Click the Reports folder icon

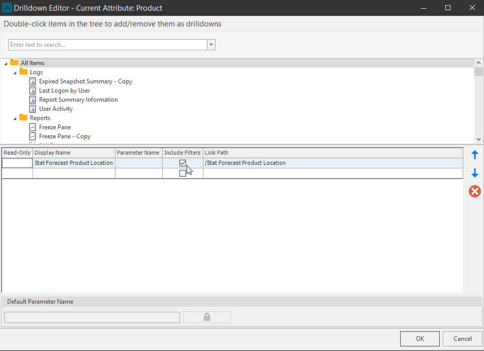tap(23, 118)
